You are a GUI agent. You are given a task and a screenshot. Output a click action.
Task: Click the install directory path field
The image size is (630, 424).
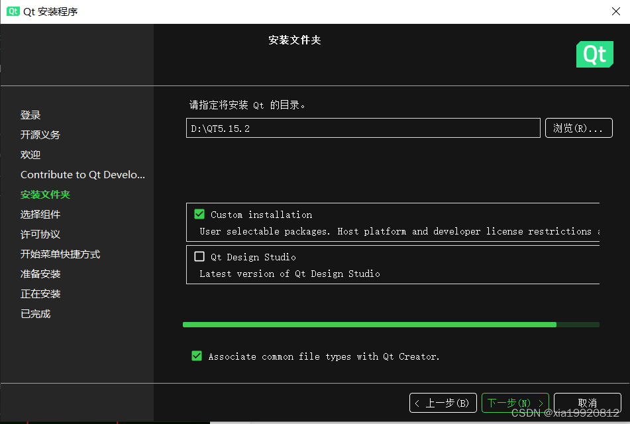pyautogui.click(x=363, y=129)
